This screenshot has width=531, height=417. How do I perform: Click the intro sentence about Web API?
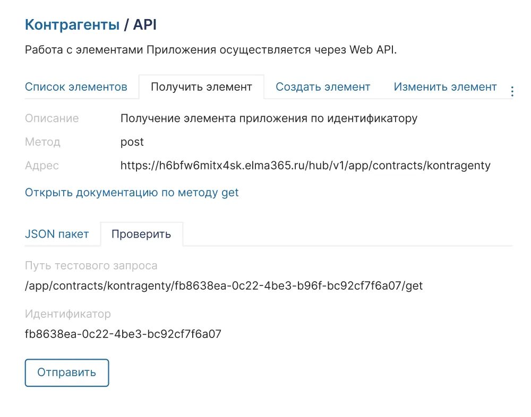pyautogui.click(x=211, y=50)
